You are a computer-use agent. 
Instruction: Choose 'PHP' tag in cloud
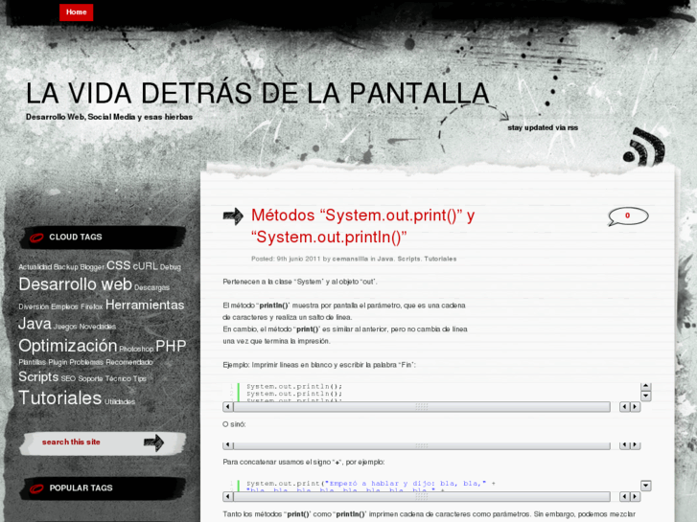click(x=171, y=346)
